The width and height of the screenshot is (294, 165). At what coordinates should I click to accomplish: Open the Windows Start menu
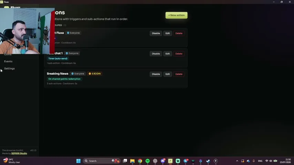click(x=78, y=161)
